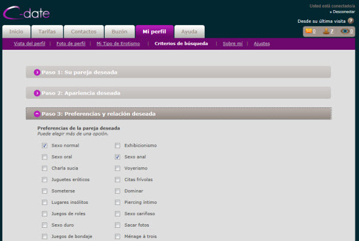Open the Sobre mí link

[233, 44]
